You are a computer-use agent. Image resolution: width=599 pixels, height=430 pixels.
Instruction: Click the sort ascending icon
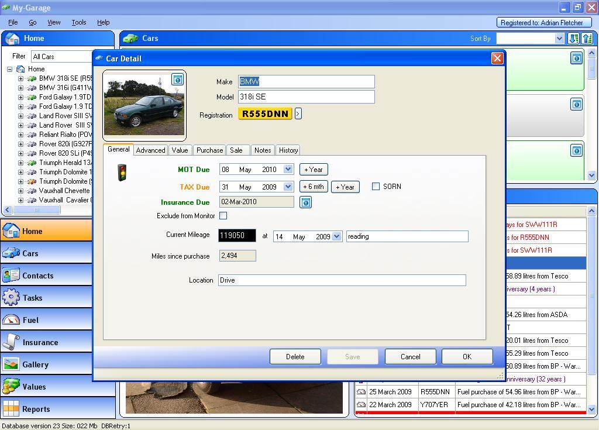coord(587,39)
